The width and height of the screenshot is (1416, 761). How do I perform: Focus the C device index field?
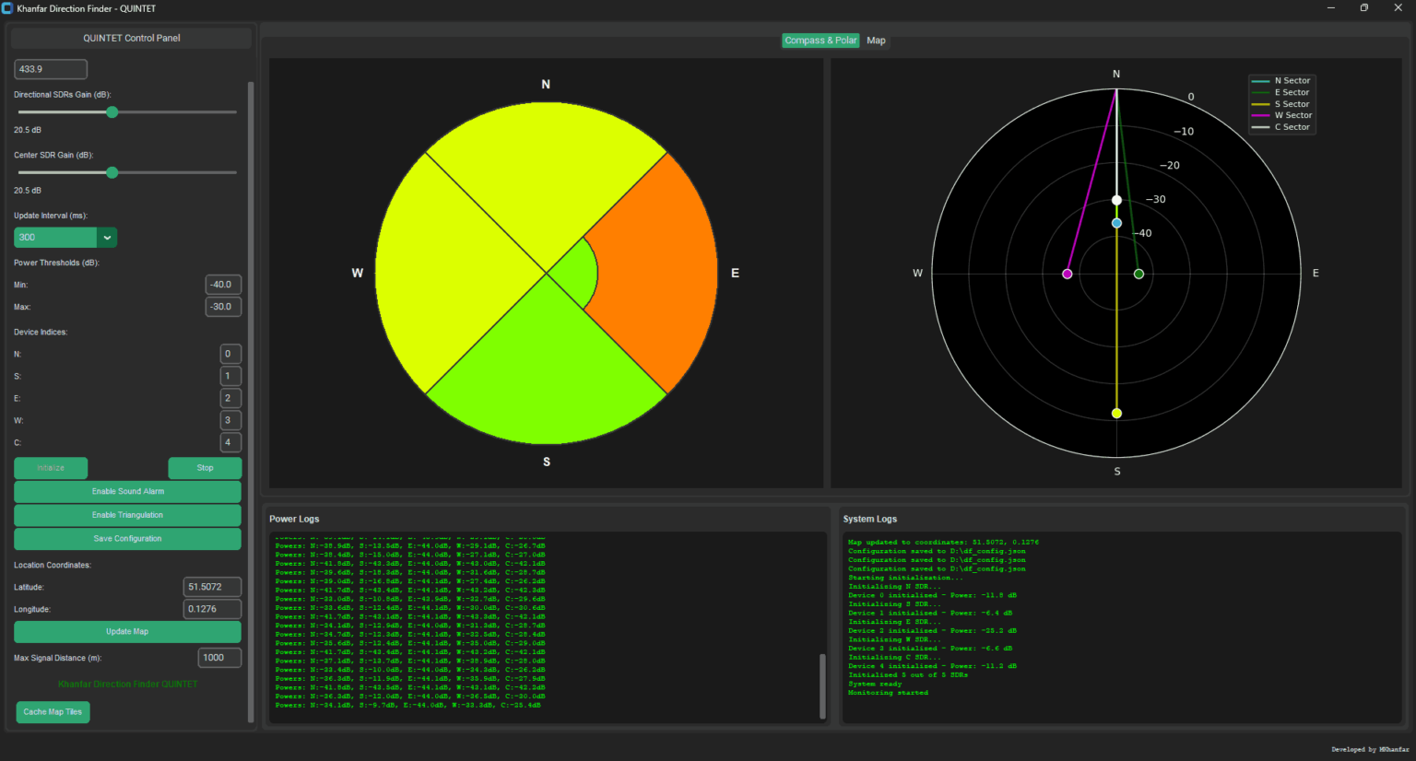230,442
